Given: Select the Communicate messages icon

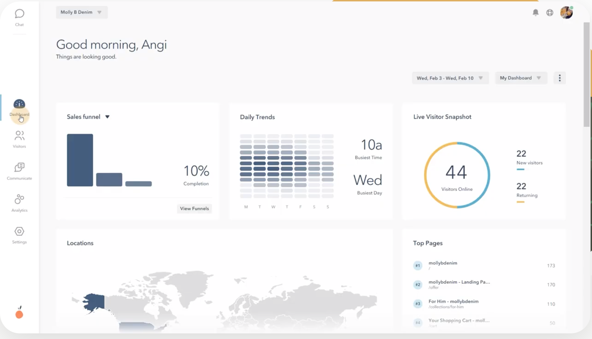Looking at the screenshot, I should coord(19,167).
